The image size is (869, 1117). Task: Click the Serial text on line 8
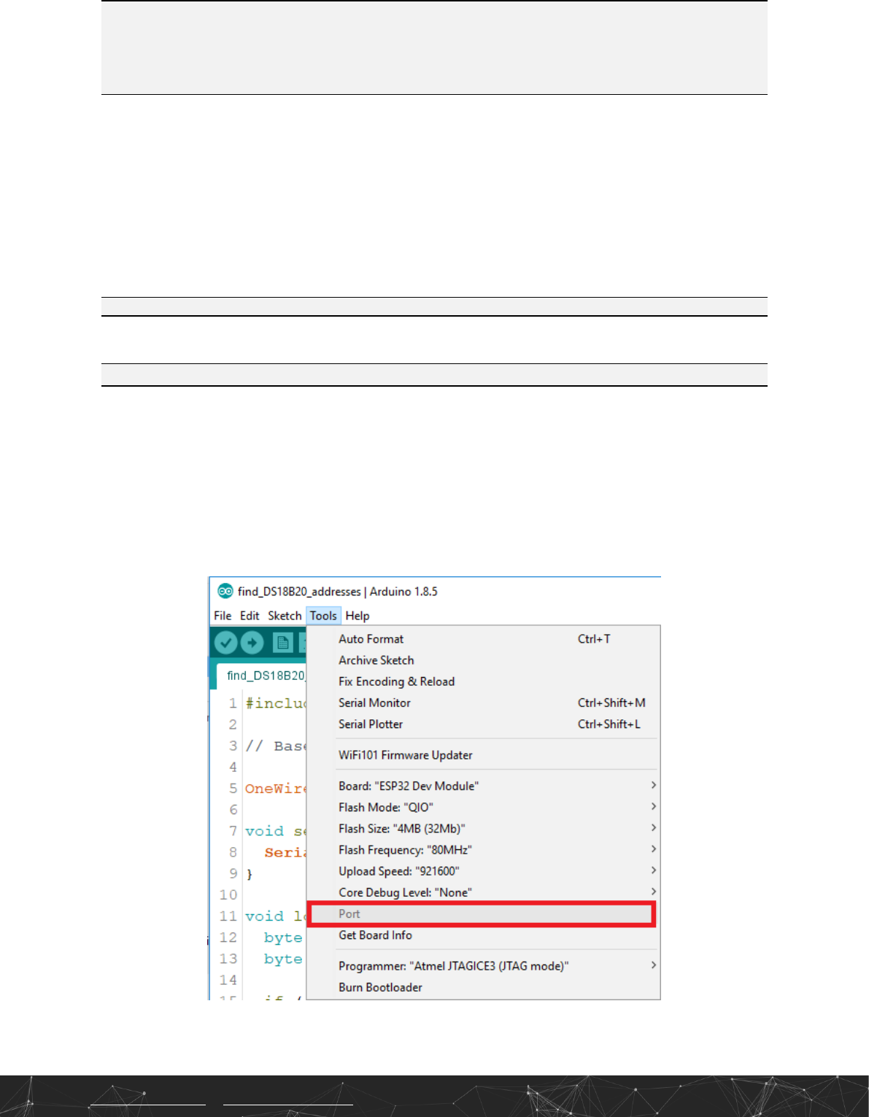pyautogui.click(x=285, y=852)
